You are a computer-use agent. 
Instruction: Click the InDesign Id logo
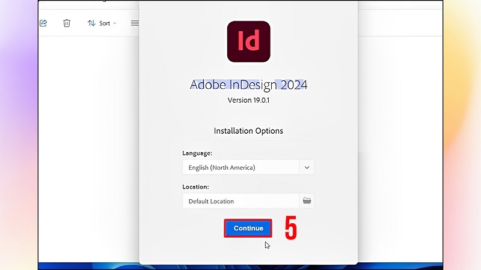pyautogui.click(x=248, y=41)
